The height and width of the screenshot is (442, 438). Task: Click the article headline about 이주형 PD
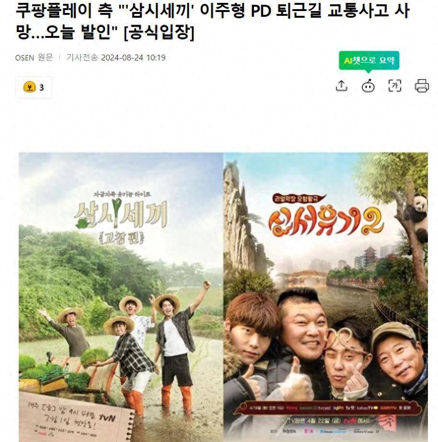pos(212,22)
